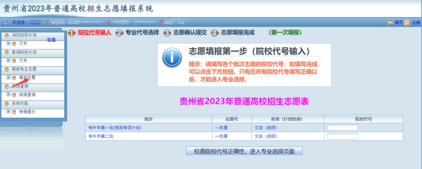Click the user avatar icon beside 欢迎您

(5, 22)
